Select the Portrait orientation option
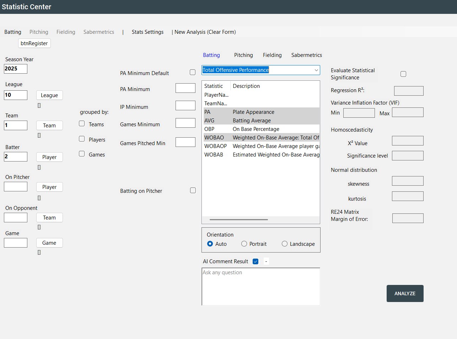457x339 pixels. (244, 244)
